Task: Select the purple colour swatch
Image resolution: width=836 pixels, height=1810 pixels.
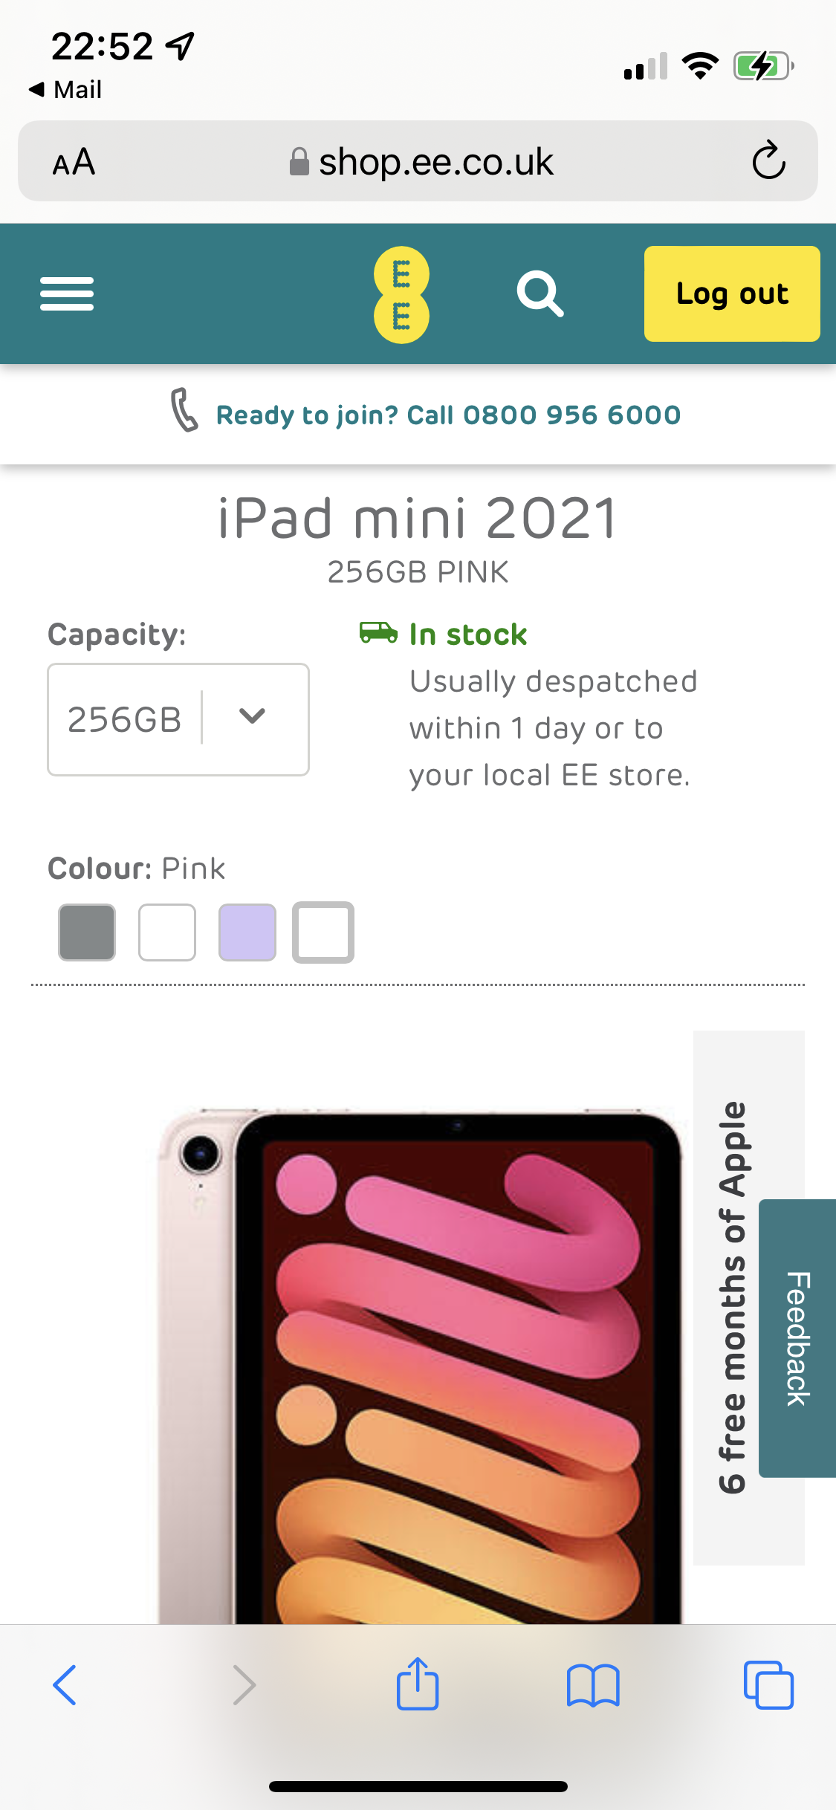Action: pyautogui.click(x=247, y=932)
